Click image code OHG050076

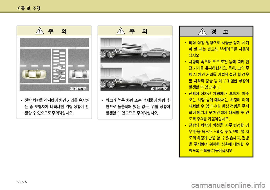(x=78, y=89)
